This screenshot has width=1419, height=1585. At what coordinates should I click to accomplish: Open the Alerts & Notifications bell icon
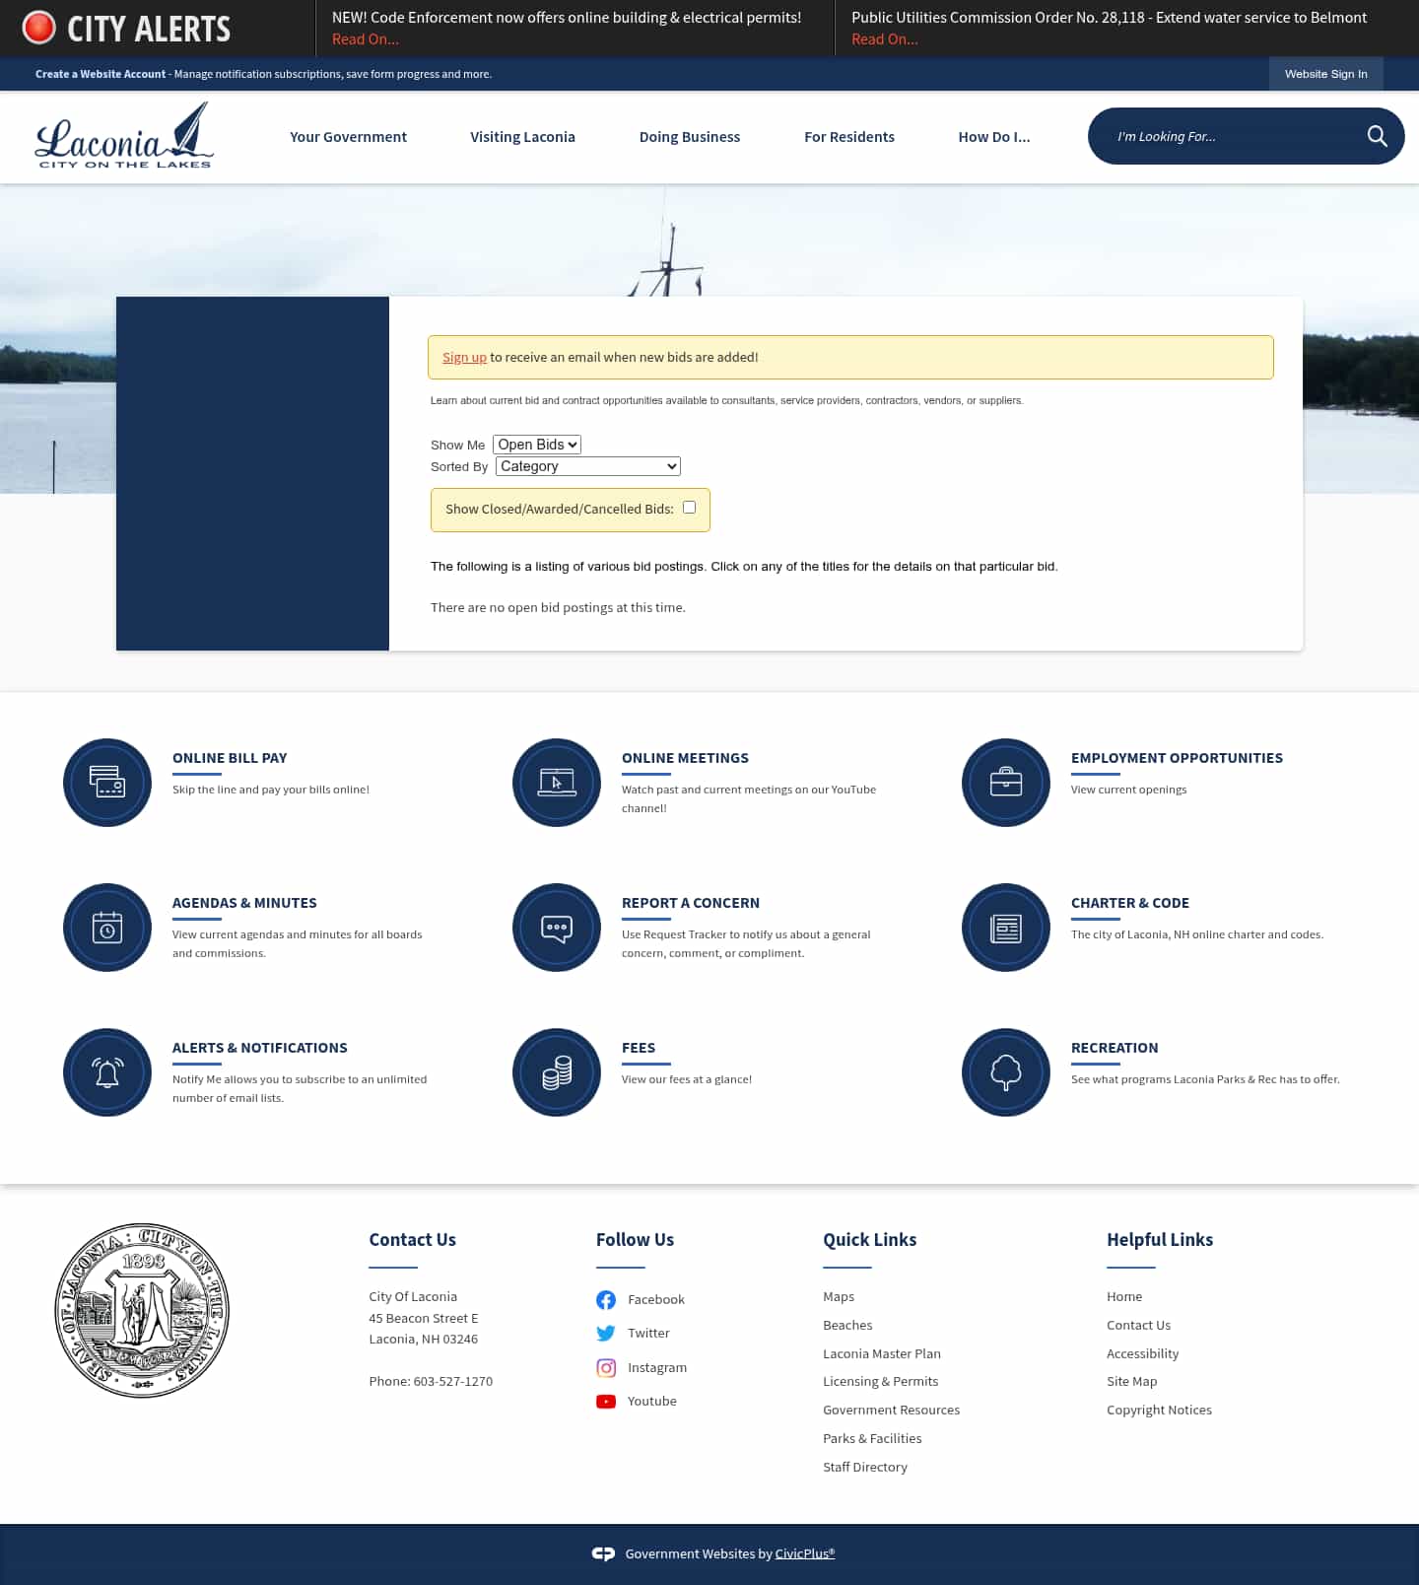click(x=107, y=1072)
